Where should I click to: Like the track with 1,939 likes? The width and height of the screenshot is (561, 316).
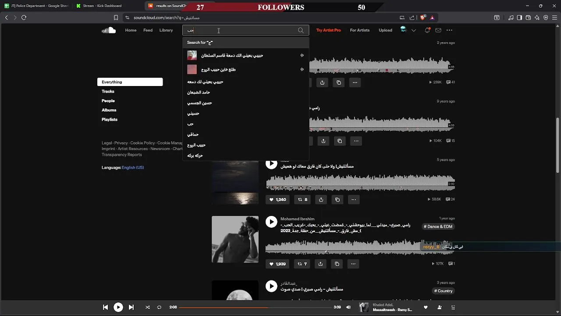click(x=277, y=264)
